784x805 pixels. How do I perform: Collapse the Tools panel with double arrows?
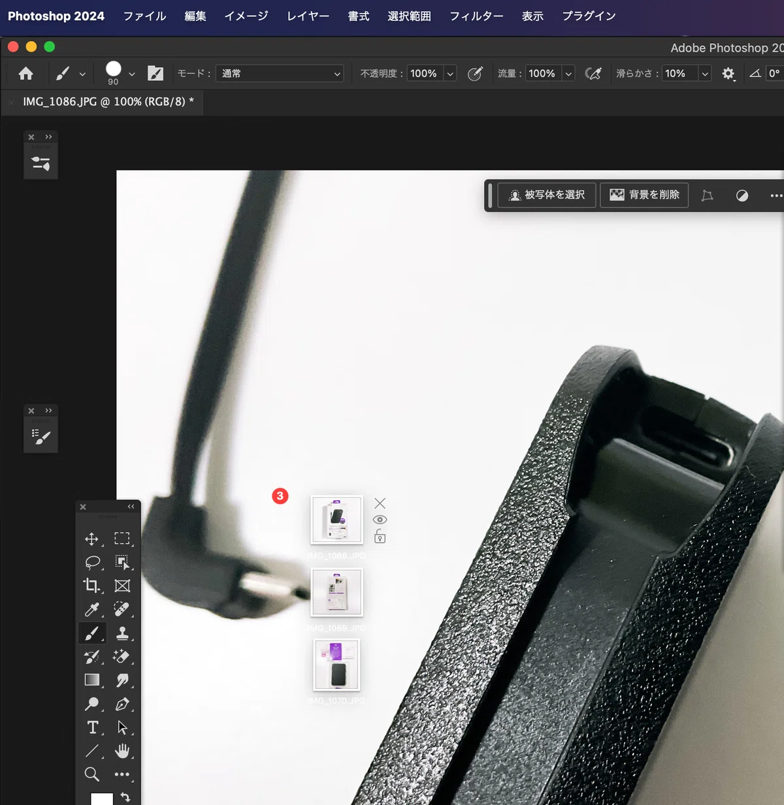131,507
